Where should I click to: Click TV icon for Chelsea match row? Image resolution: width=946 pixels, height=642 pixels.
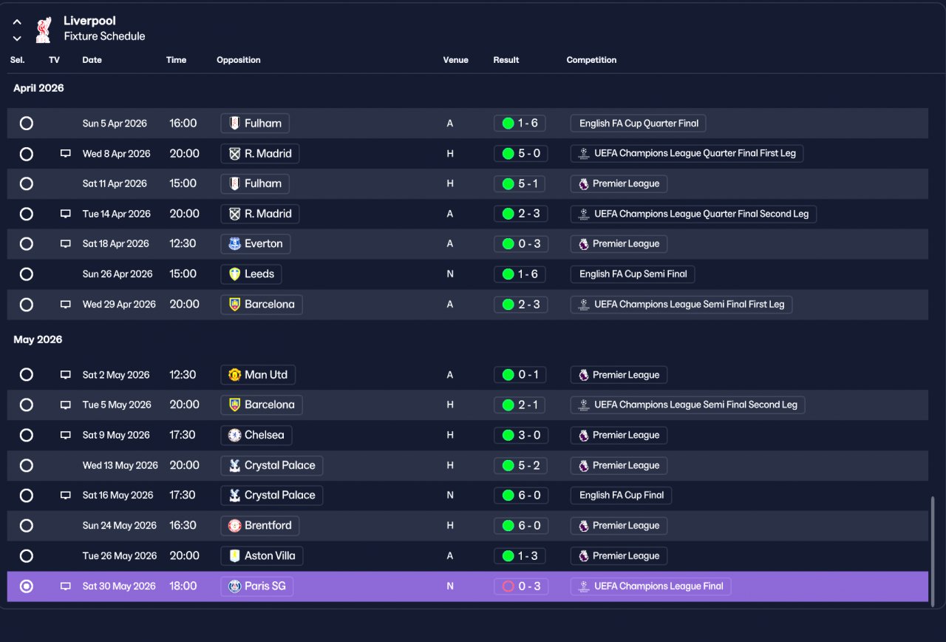pos(66,435)
